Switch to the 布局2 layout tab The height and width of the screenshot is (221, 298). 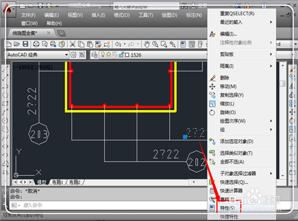click(x=75, y=182)
